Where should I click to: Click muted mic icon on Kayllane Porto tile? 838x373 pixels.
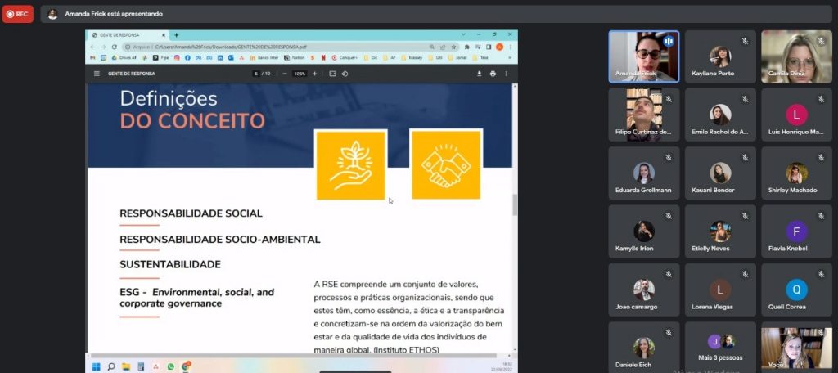(745, 40)
